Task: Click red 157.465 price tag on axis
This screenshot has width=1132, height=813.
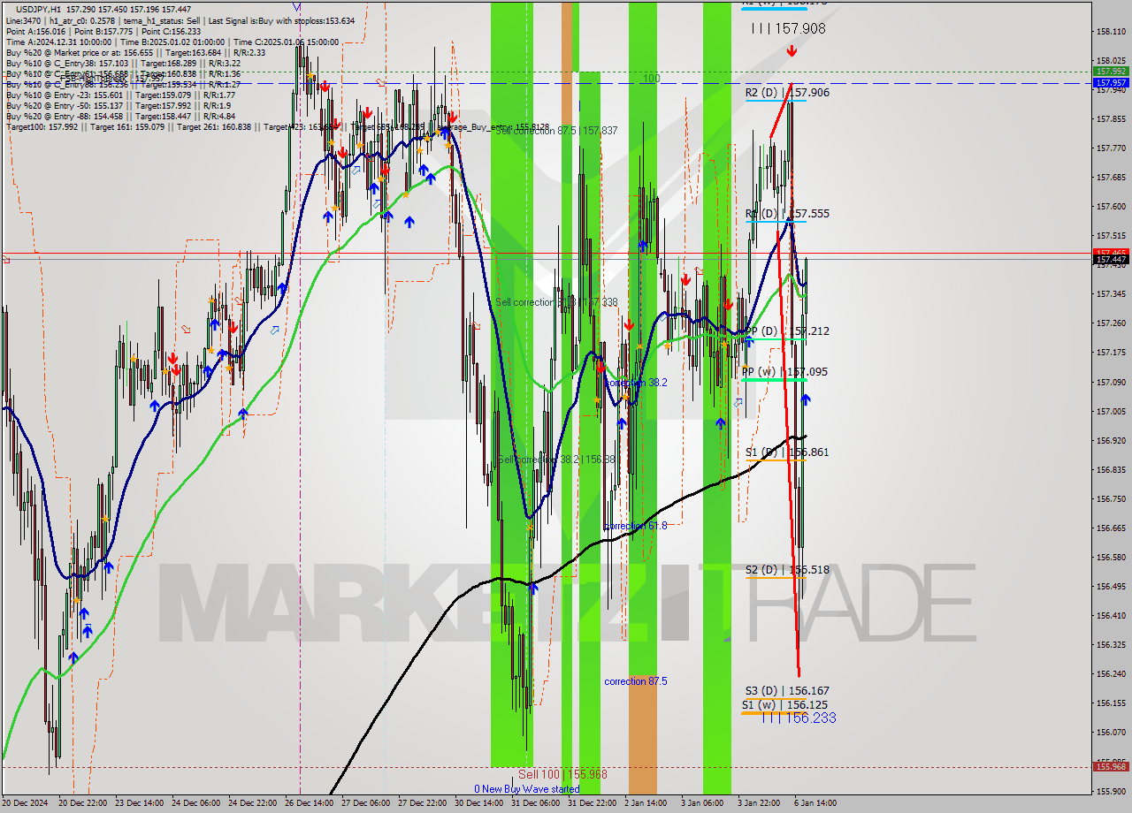Action: tap(1111, 253)
